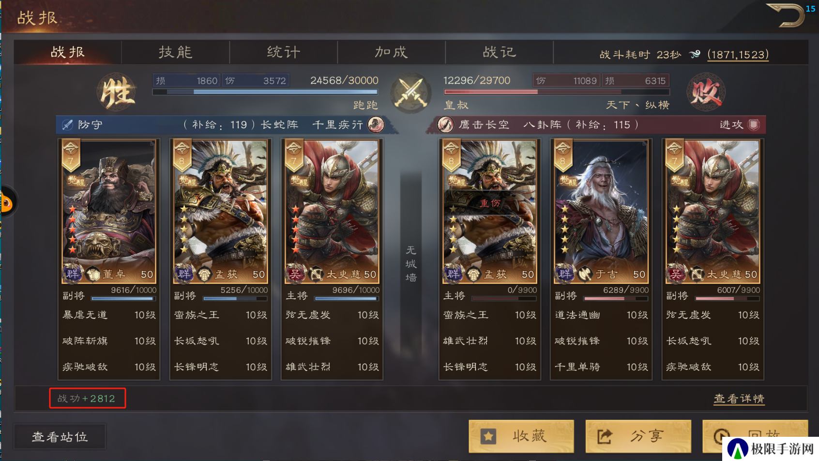Click the back arrow icon
Image resolution: width=819 pixels, height=461 pixels.
click(x=785, y=15)
